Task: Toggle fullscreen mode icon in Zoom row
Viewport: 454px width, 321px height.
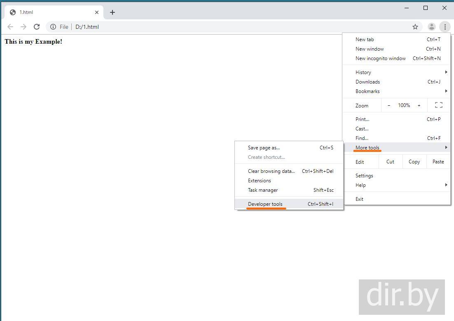Action: click(x=439, y=105)
